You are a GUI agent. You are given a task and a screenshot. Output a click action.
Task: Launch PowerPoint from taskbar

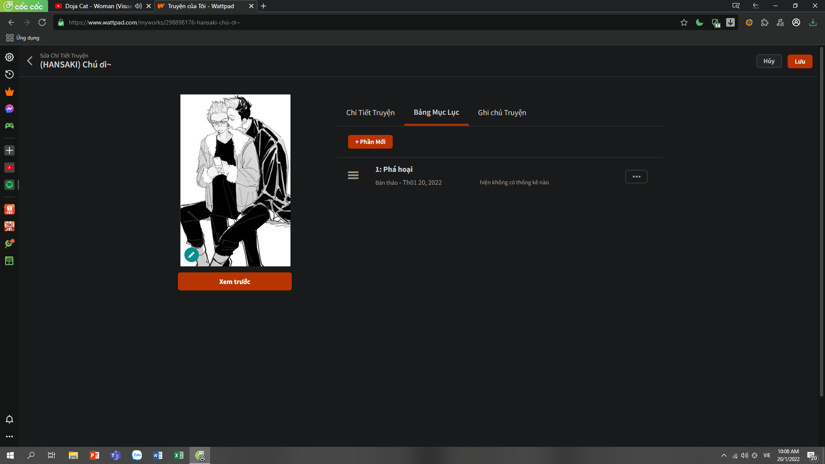coord(94,455)
